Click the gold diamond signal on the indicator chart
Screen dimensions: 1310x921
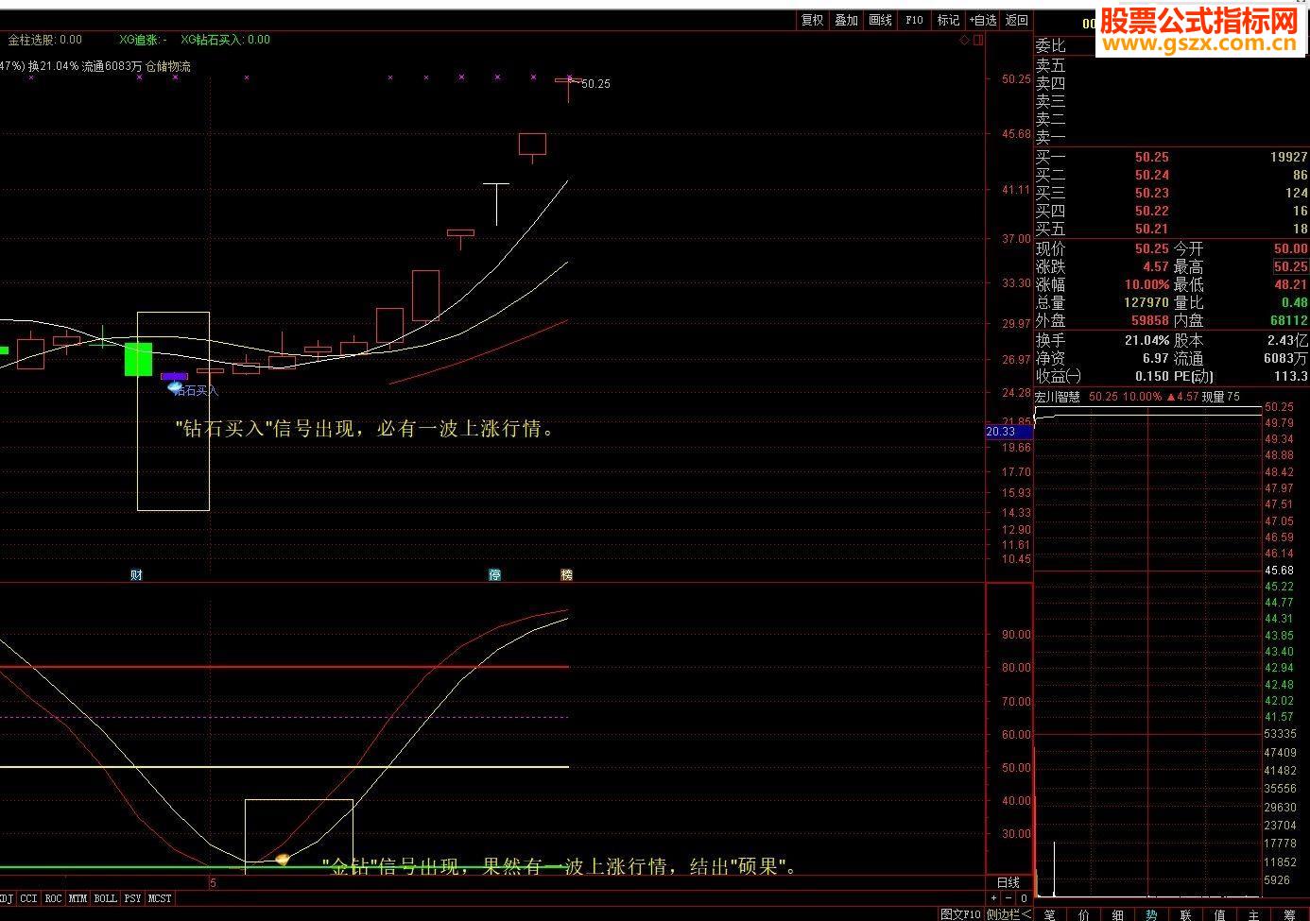pos(282,858)
